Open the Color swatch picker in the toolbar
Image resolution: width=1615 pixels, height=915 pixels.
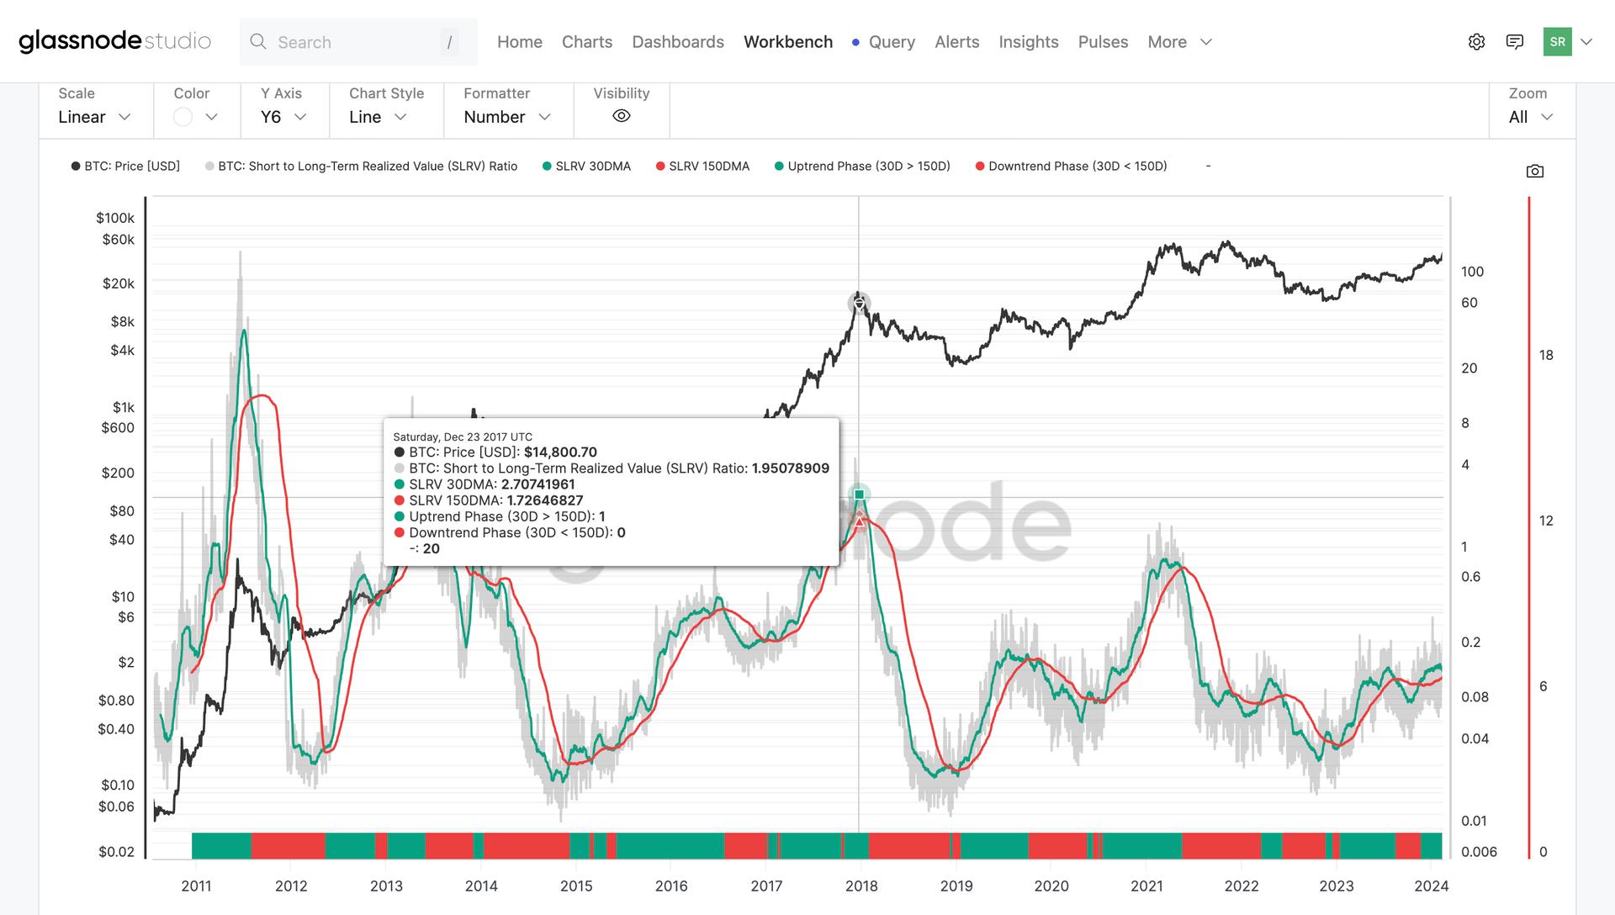tap(194, 115)
